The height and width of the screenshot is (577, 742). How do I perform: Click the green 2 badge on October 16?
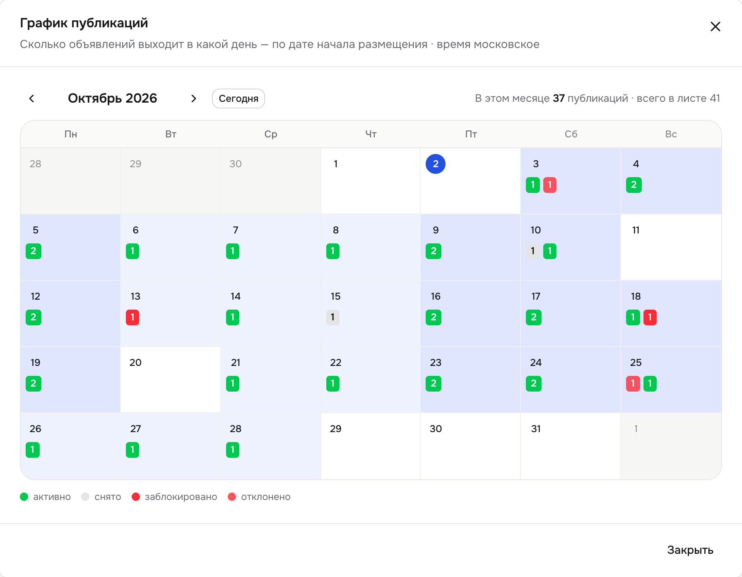434,317
